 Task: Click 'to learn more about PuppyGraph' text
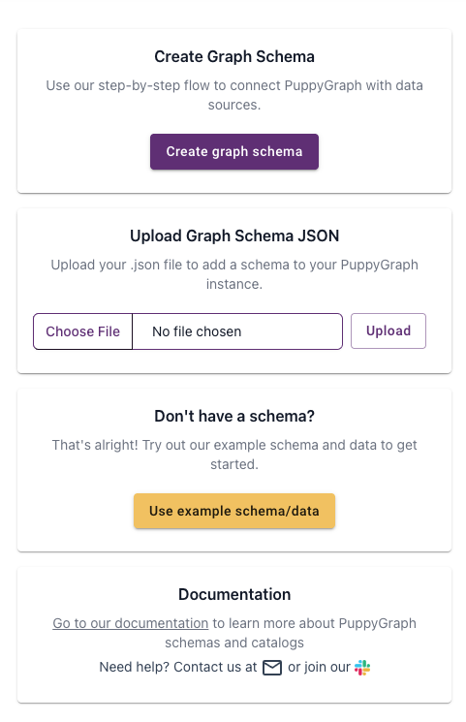(315, 623)
